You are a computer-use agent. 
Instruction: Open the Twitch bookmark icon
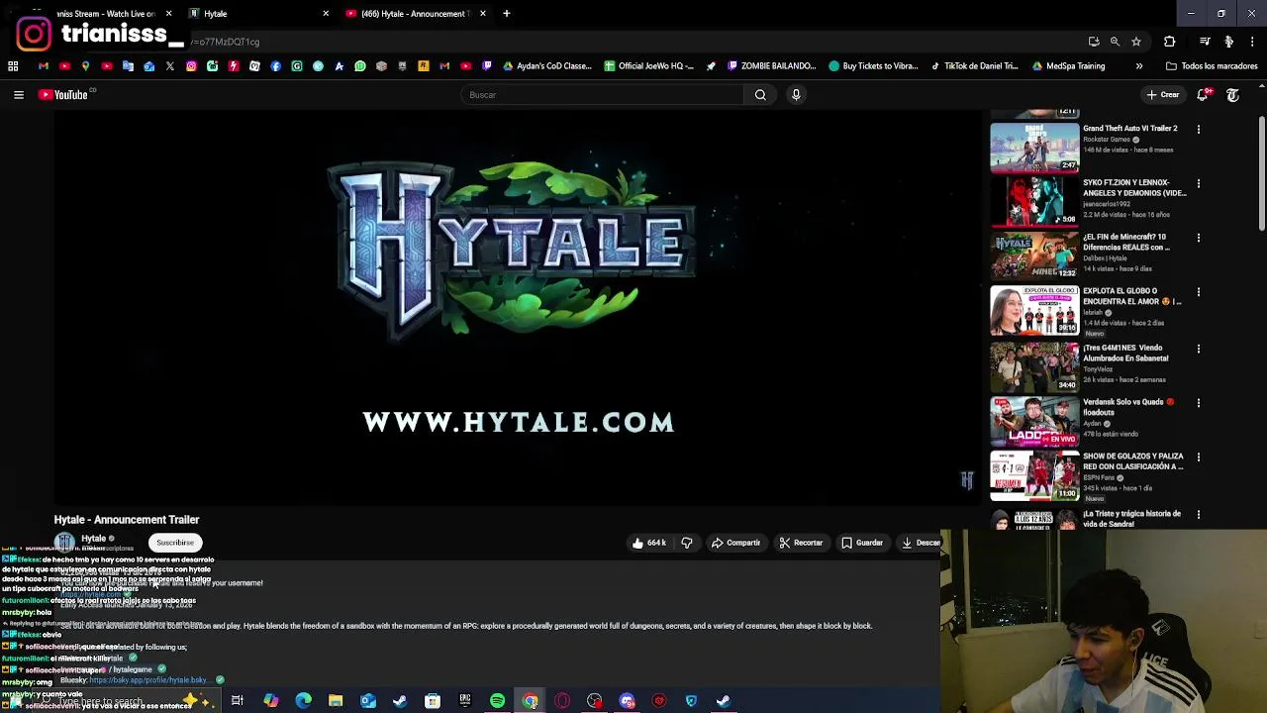[487, 66]
